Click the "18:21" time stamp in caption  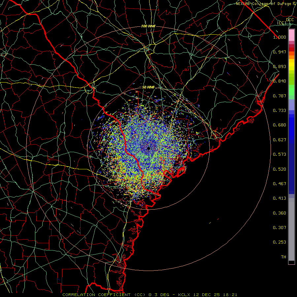(230, 295)
